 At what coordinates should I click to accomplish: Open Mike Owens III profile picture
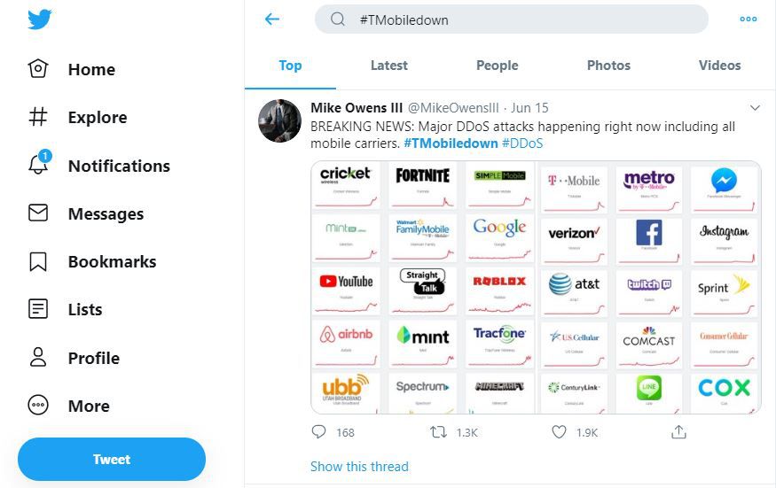tap(279, 120)
